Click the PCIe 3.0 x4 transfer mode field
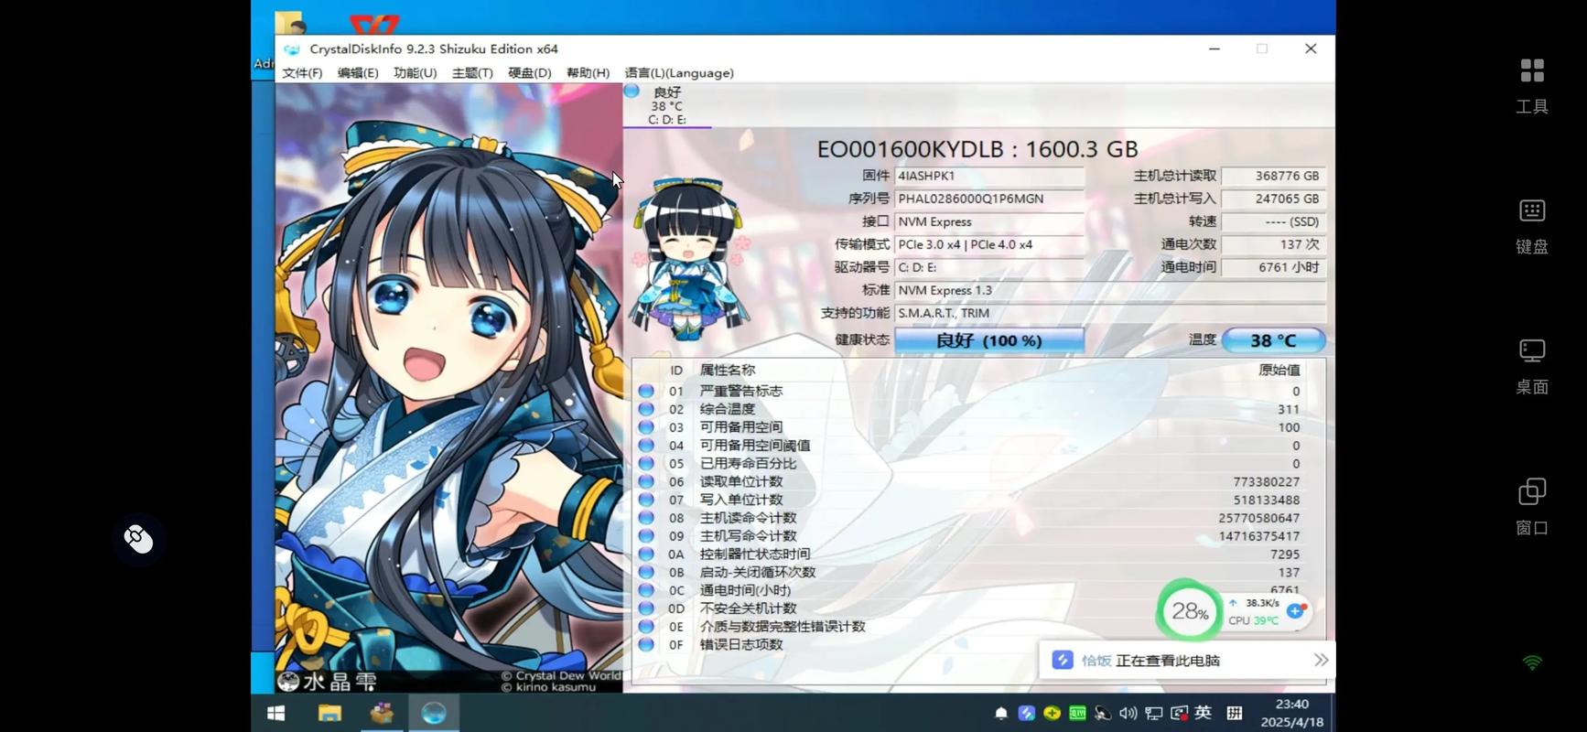 coord(989,244)
